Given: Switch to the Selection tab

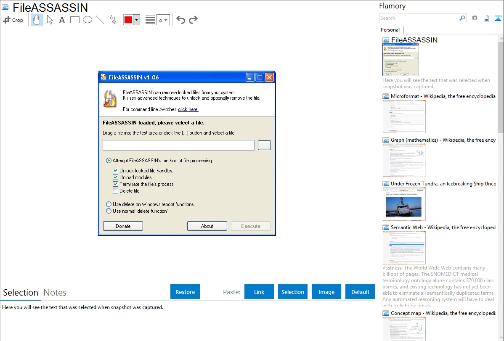Looking at the screenshot, I should pyautogui.click(x=21, y=293).
